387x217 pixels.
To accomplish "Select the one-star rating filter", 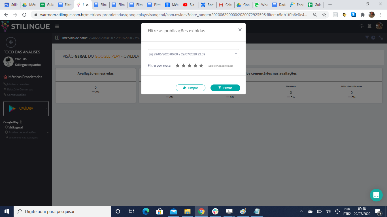I will tap(178, 66).
